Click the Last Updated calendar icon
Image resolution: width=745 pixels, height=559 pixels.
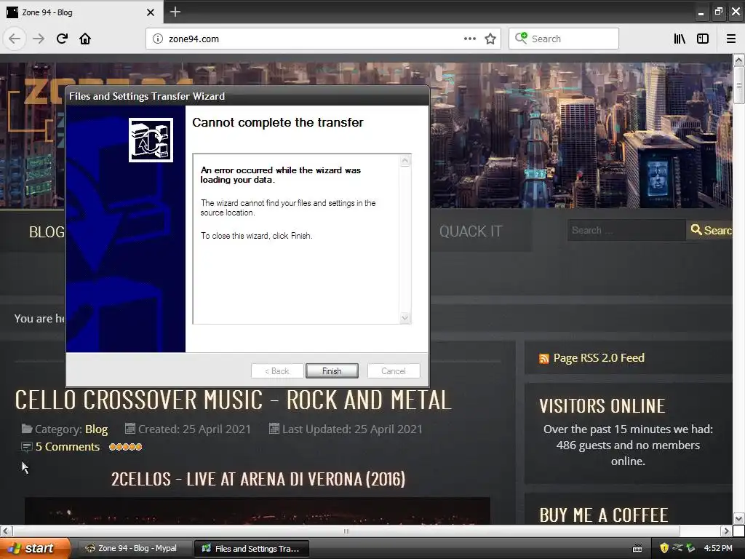pos(274,429)
